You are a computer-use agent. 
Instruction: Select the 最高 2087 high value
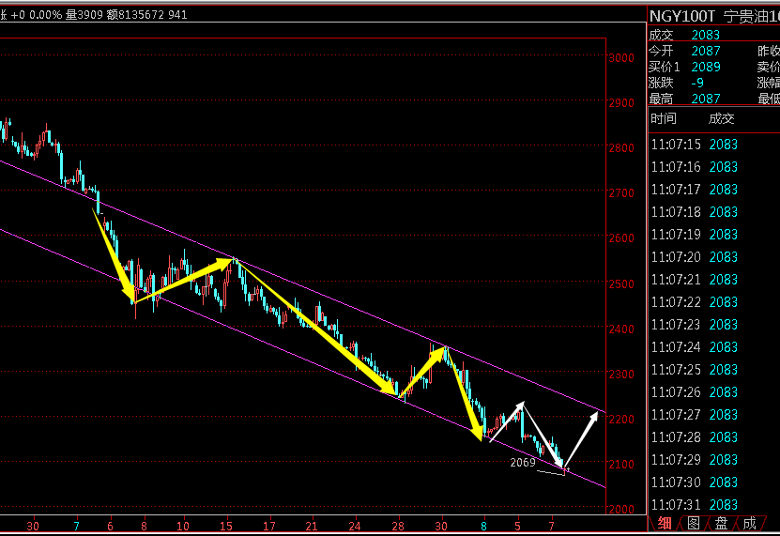click(x=685, y=99)
